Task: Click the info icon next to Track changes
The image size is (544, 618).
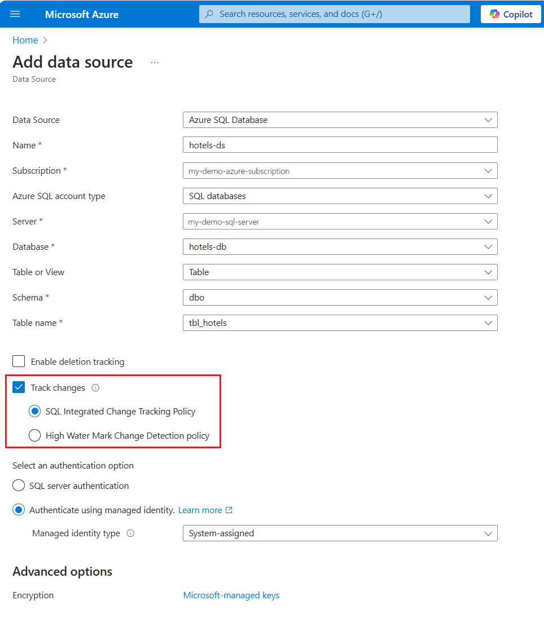Action: coord(95,387)
